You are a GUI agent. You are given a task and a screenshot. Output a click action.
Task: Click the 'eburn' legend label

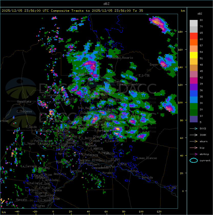[204, 141]
